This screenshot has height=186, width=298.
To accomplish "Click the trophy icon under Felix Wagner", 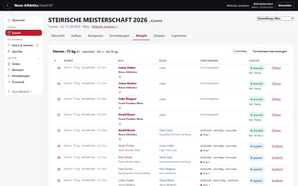I will click(x=120, y=108).
